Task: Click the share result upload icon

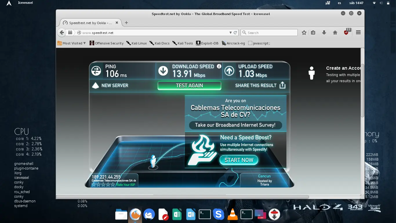Action: tap(282, 85)
